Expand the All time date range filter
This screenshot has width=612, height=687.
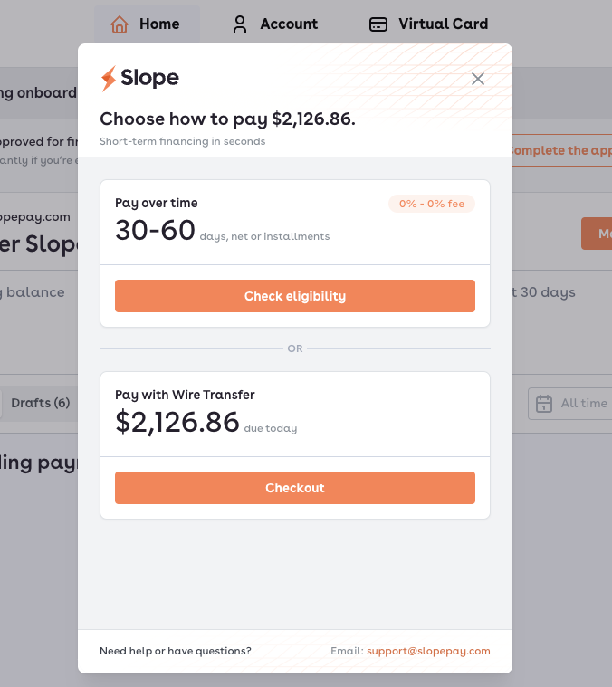pos(584,403)
